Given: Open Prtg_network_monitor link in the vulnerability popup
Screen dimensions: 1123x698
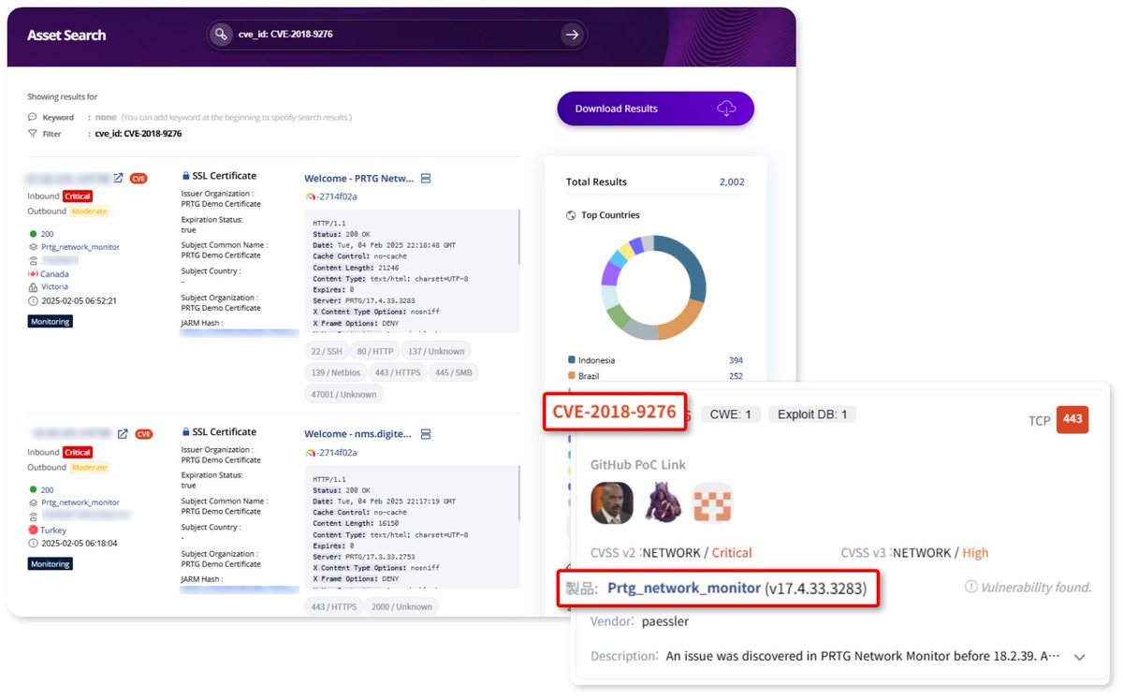Looking at the screenshot, I should [684, 589].
